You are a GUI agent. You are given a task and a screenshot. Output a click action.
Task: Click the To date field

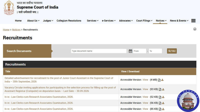(x=155, y=51)
